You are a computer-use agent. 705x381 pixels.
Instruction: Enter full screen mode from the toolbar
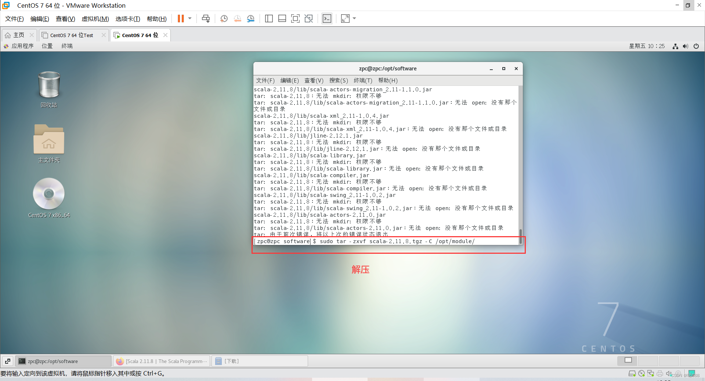tap(296, 18)
